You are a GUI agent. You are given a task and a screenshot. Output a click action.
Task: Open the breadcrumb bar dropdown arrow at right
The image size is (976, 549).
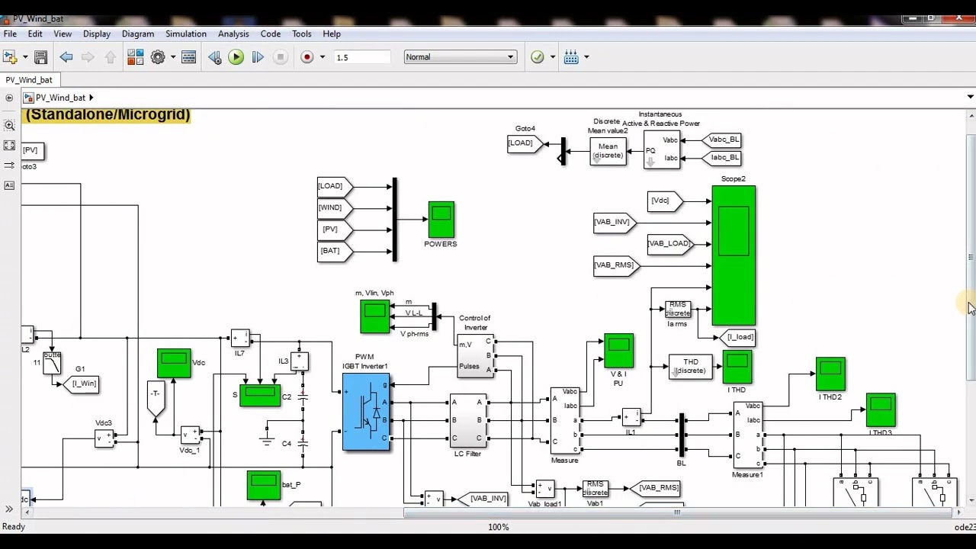point(970,97)
